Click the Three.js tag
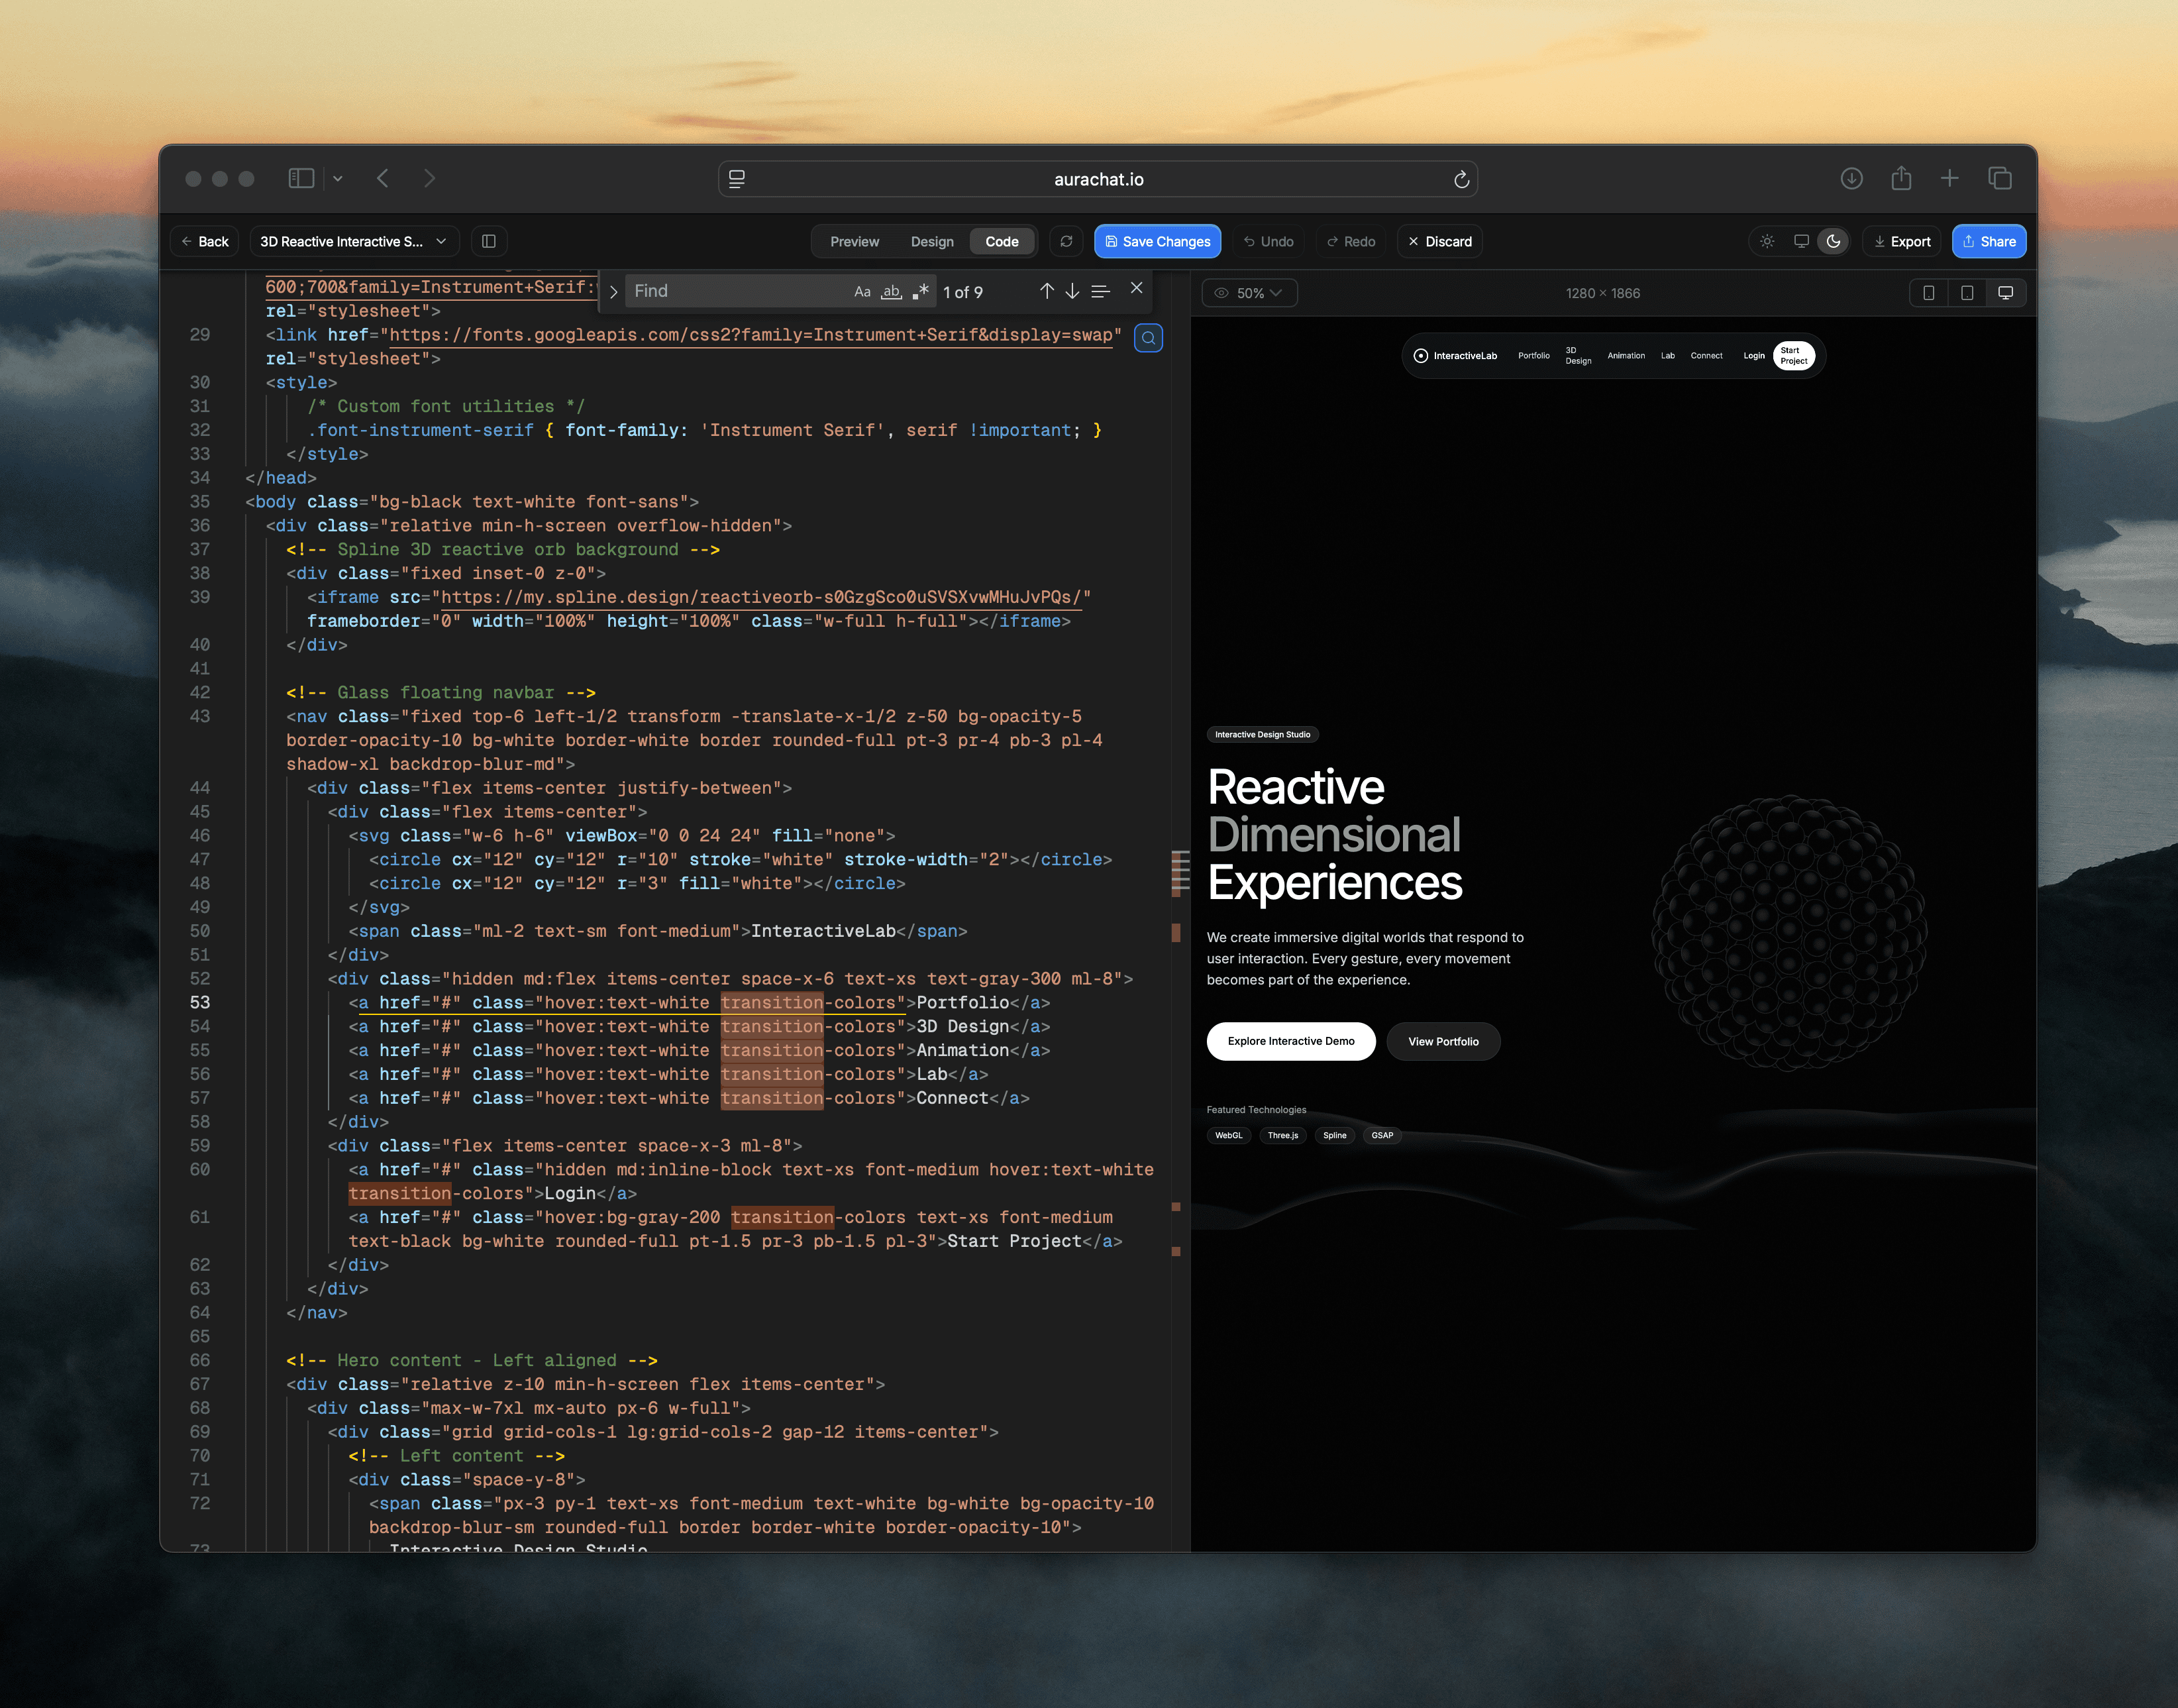2178x1708 pixels. point(1282,1135)
